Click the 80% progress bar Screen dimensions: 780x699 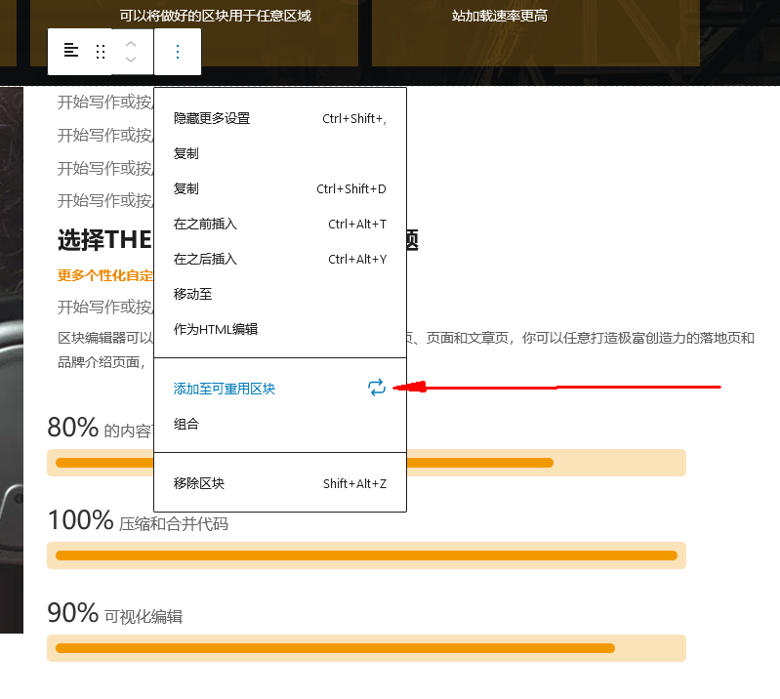(x=366, y=463)
